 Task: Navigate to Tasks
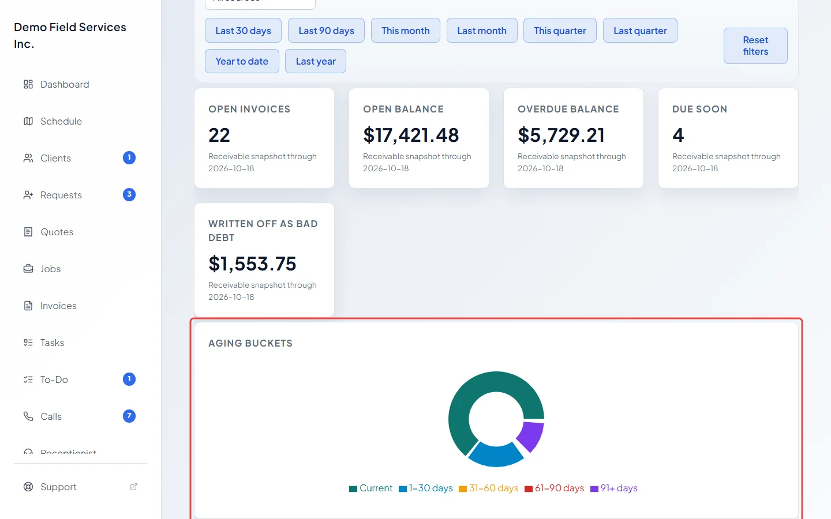[x=81, y=343]
